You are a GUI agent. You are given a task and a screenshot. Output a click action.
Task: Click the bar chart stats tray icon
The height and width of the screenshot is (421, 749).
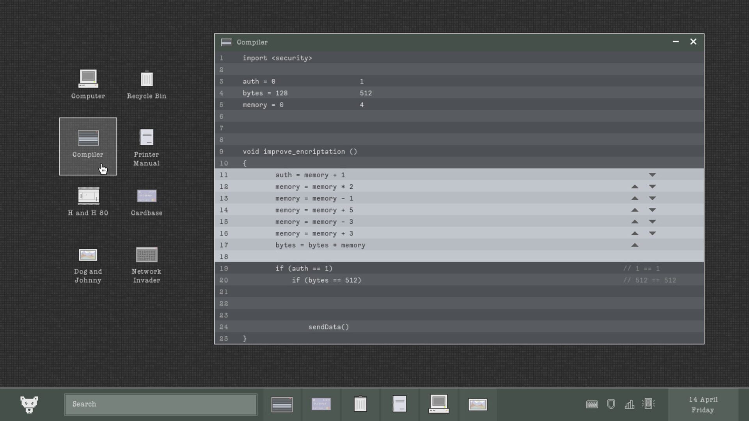630,404
